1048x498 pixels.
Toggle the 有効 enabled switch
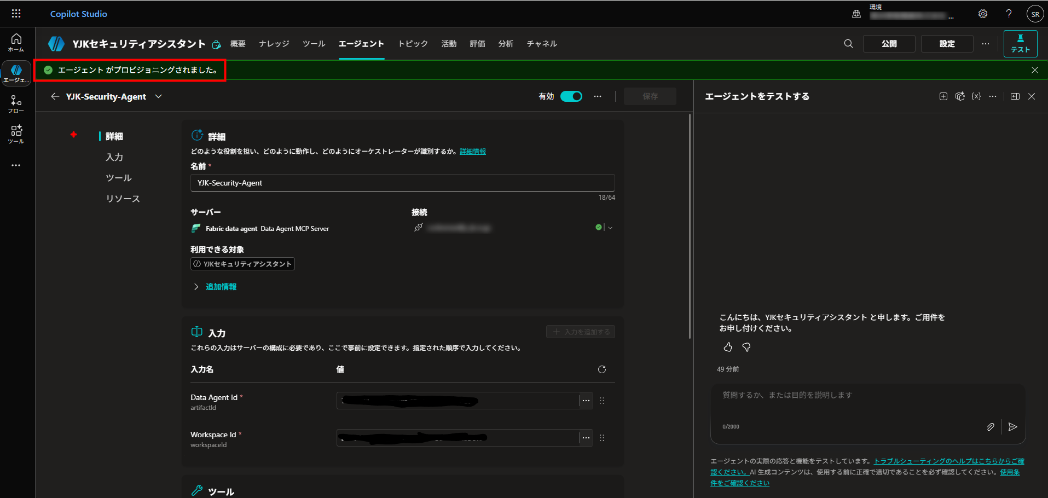(571, 96)
